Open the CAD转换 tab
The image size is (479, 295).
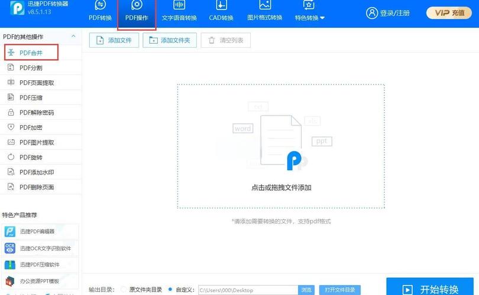[x=221, y=11]
